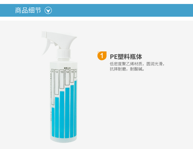Viewport: 193px width, 149px height.
Task: Click the 商品细节 section header text
Action: click(x=28, y=10)
